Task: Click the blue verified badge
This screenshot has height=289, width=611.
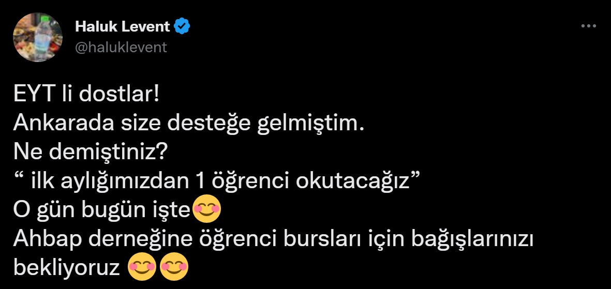Action: click(x=182, y=26)
